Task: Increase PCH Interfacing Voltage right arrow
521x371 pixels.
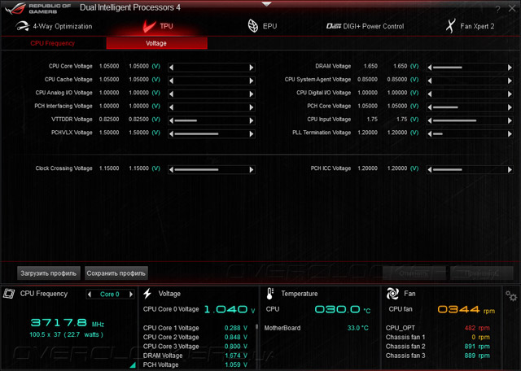Action: (x=252, y=107)
